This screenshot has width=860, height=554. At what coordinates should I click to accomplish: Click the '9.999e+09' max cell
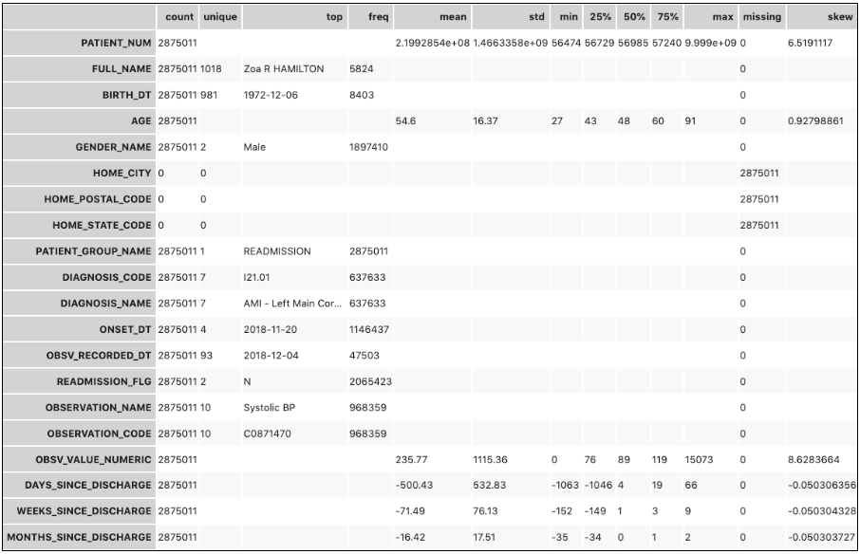(710, 43)
